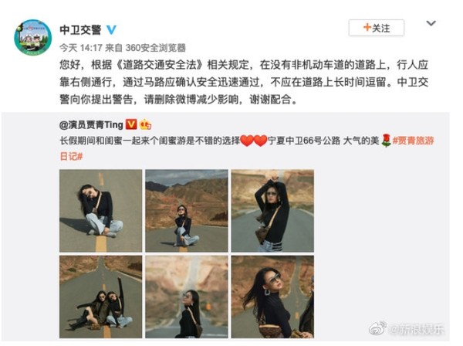Click the emoji badge after the orange V
Viewport: 463px width, 346px height.
point(145,124)
